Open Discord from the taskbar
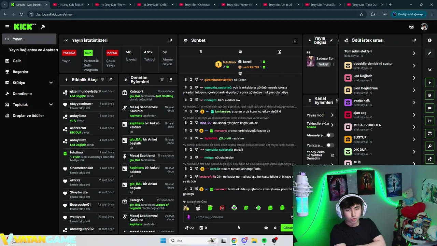Viewport: 437px width, 246px height. (244, 241)
